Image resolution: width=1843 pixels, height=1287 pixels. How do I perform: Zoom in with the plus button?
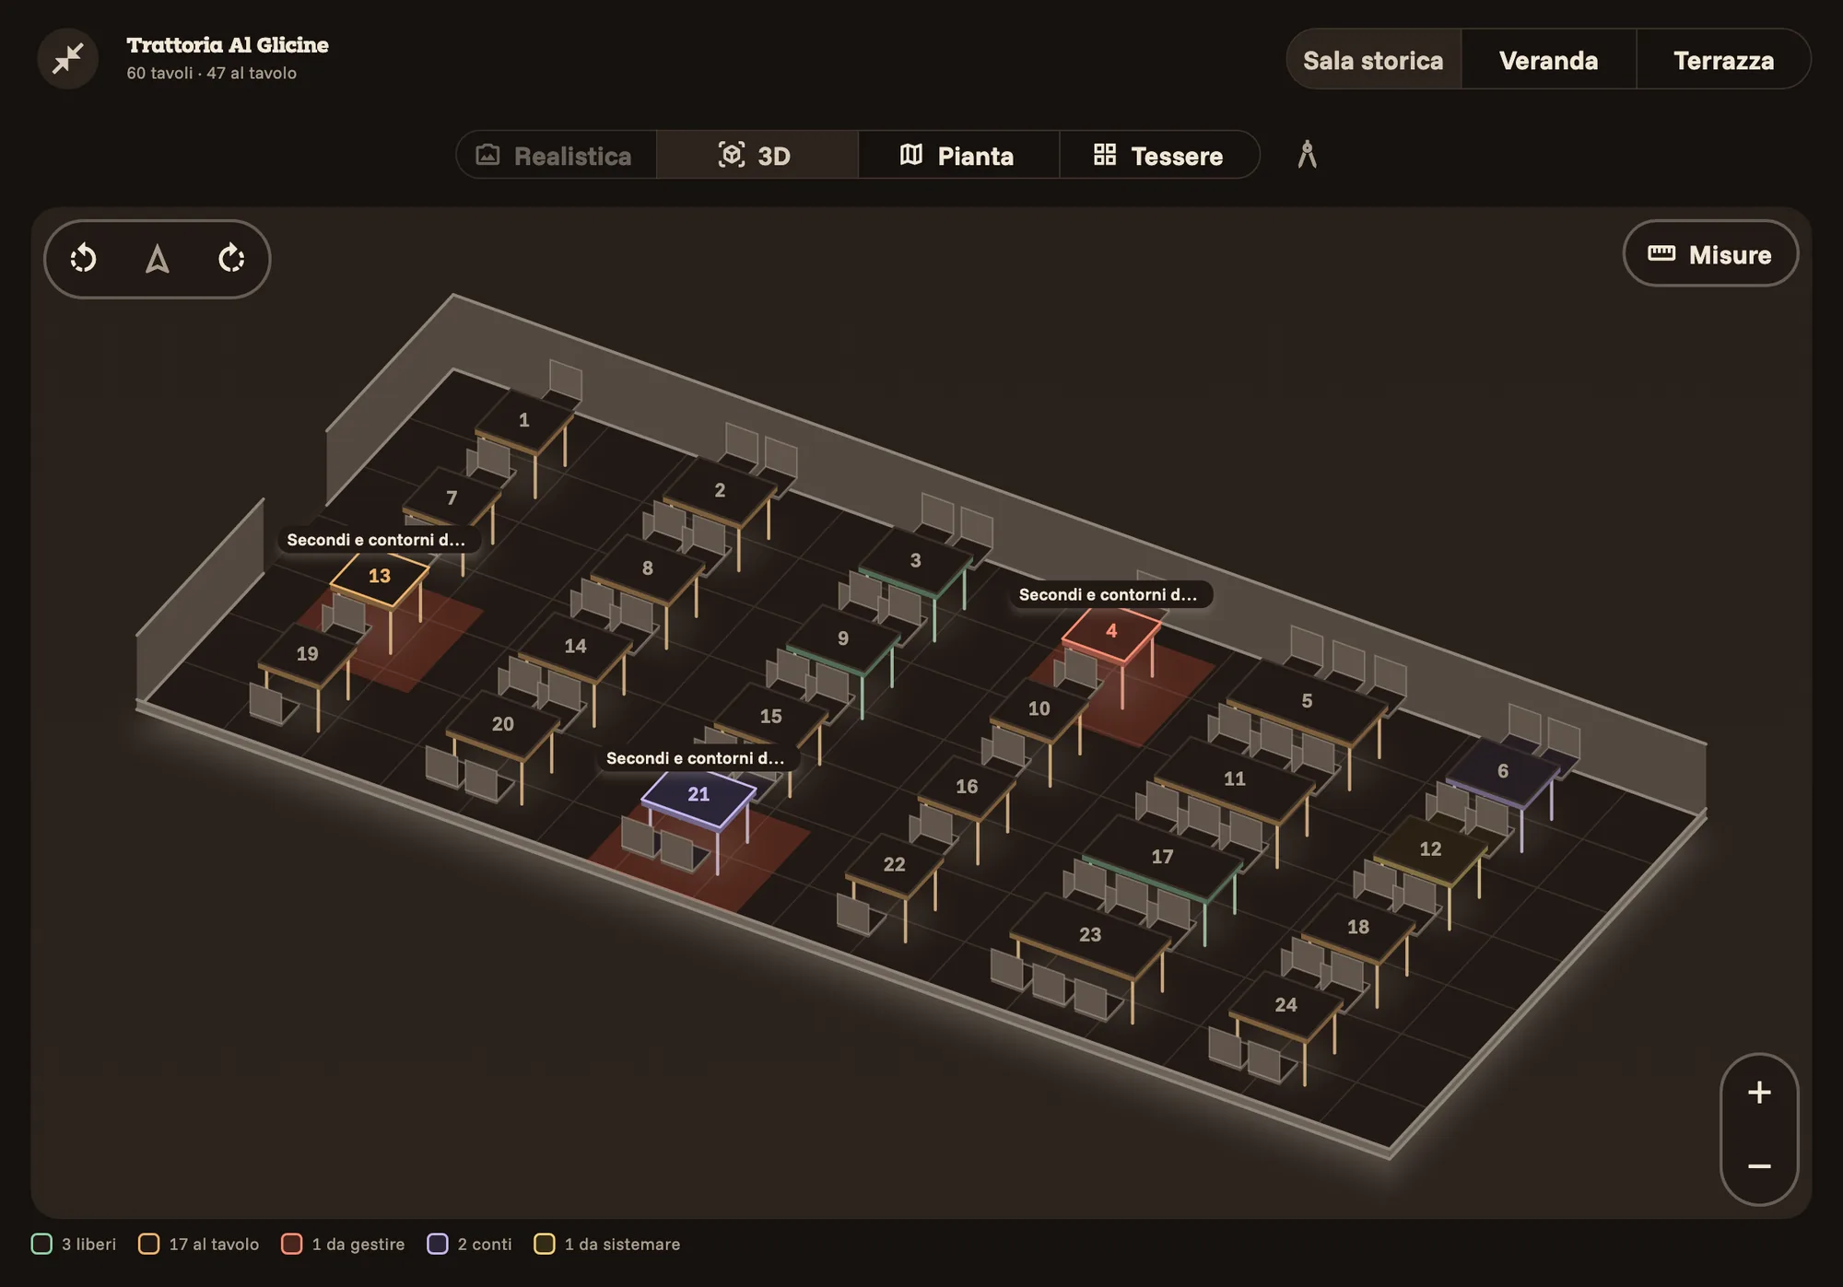[x=1759, y=1093]
